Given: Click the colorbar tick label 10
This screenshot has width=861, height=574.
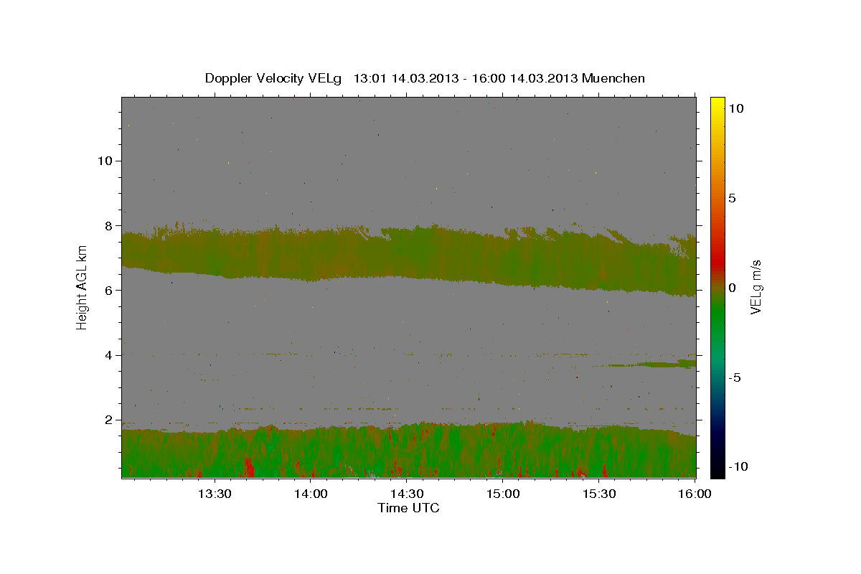Looking at the screenshot, I should coord(735,108).
